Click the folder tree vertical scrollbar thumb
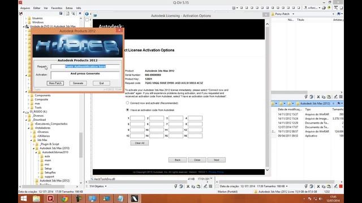The height and width of the screenshot is (203, 362). click(81, 145)
